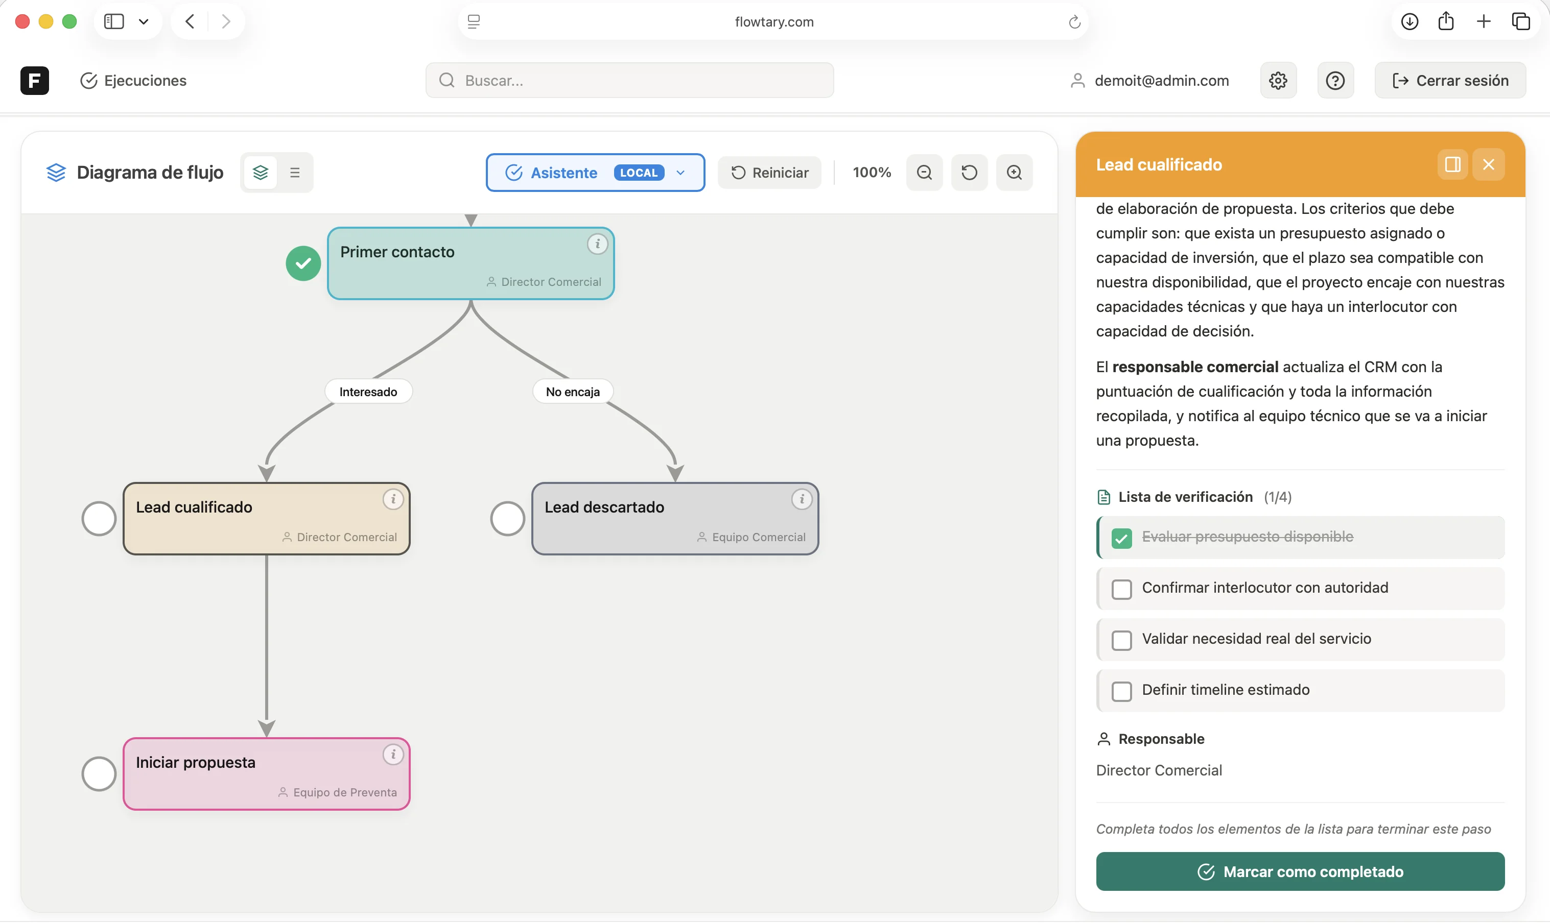1550x923 pixels.
Task: Open info icon on Lead descartado node
Action: (x=801, y=499)
